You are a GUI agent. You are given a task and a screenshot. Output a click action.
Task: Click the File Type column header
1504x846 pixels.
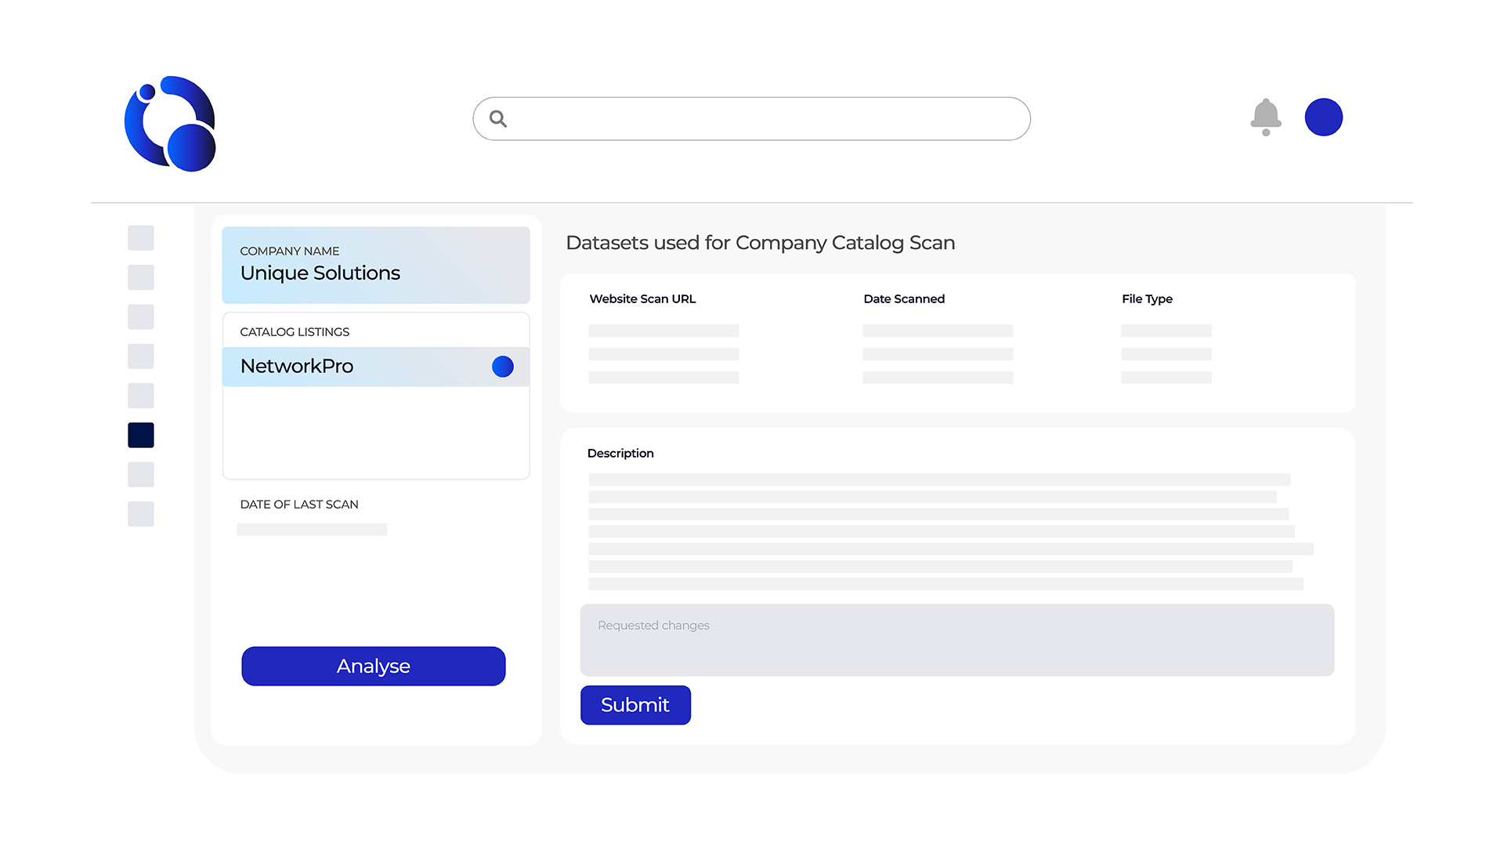click(1146, 299)
